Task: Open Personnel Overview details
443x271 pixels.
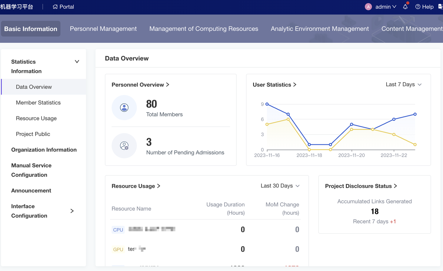Action: [x=140, y=85]
